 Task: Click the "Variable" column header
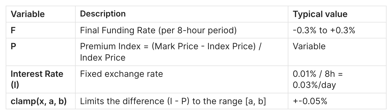[x=27, y=14]
